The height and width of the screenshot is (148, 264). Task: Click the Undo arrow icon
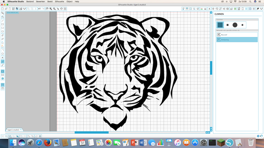coord(40,9)
